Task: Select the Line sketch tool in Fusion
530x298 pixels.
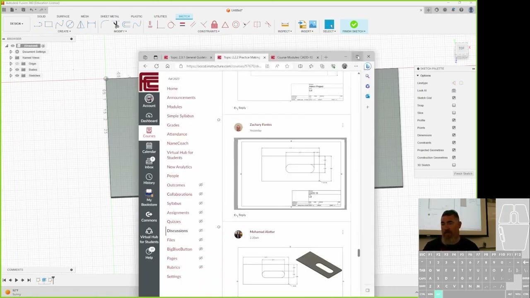Action: click(38, 25)
